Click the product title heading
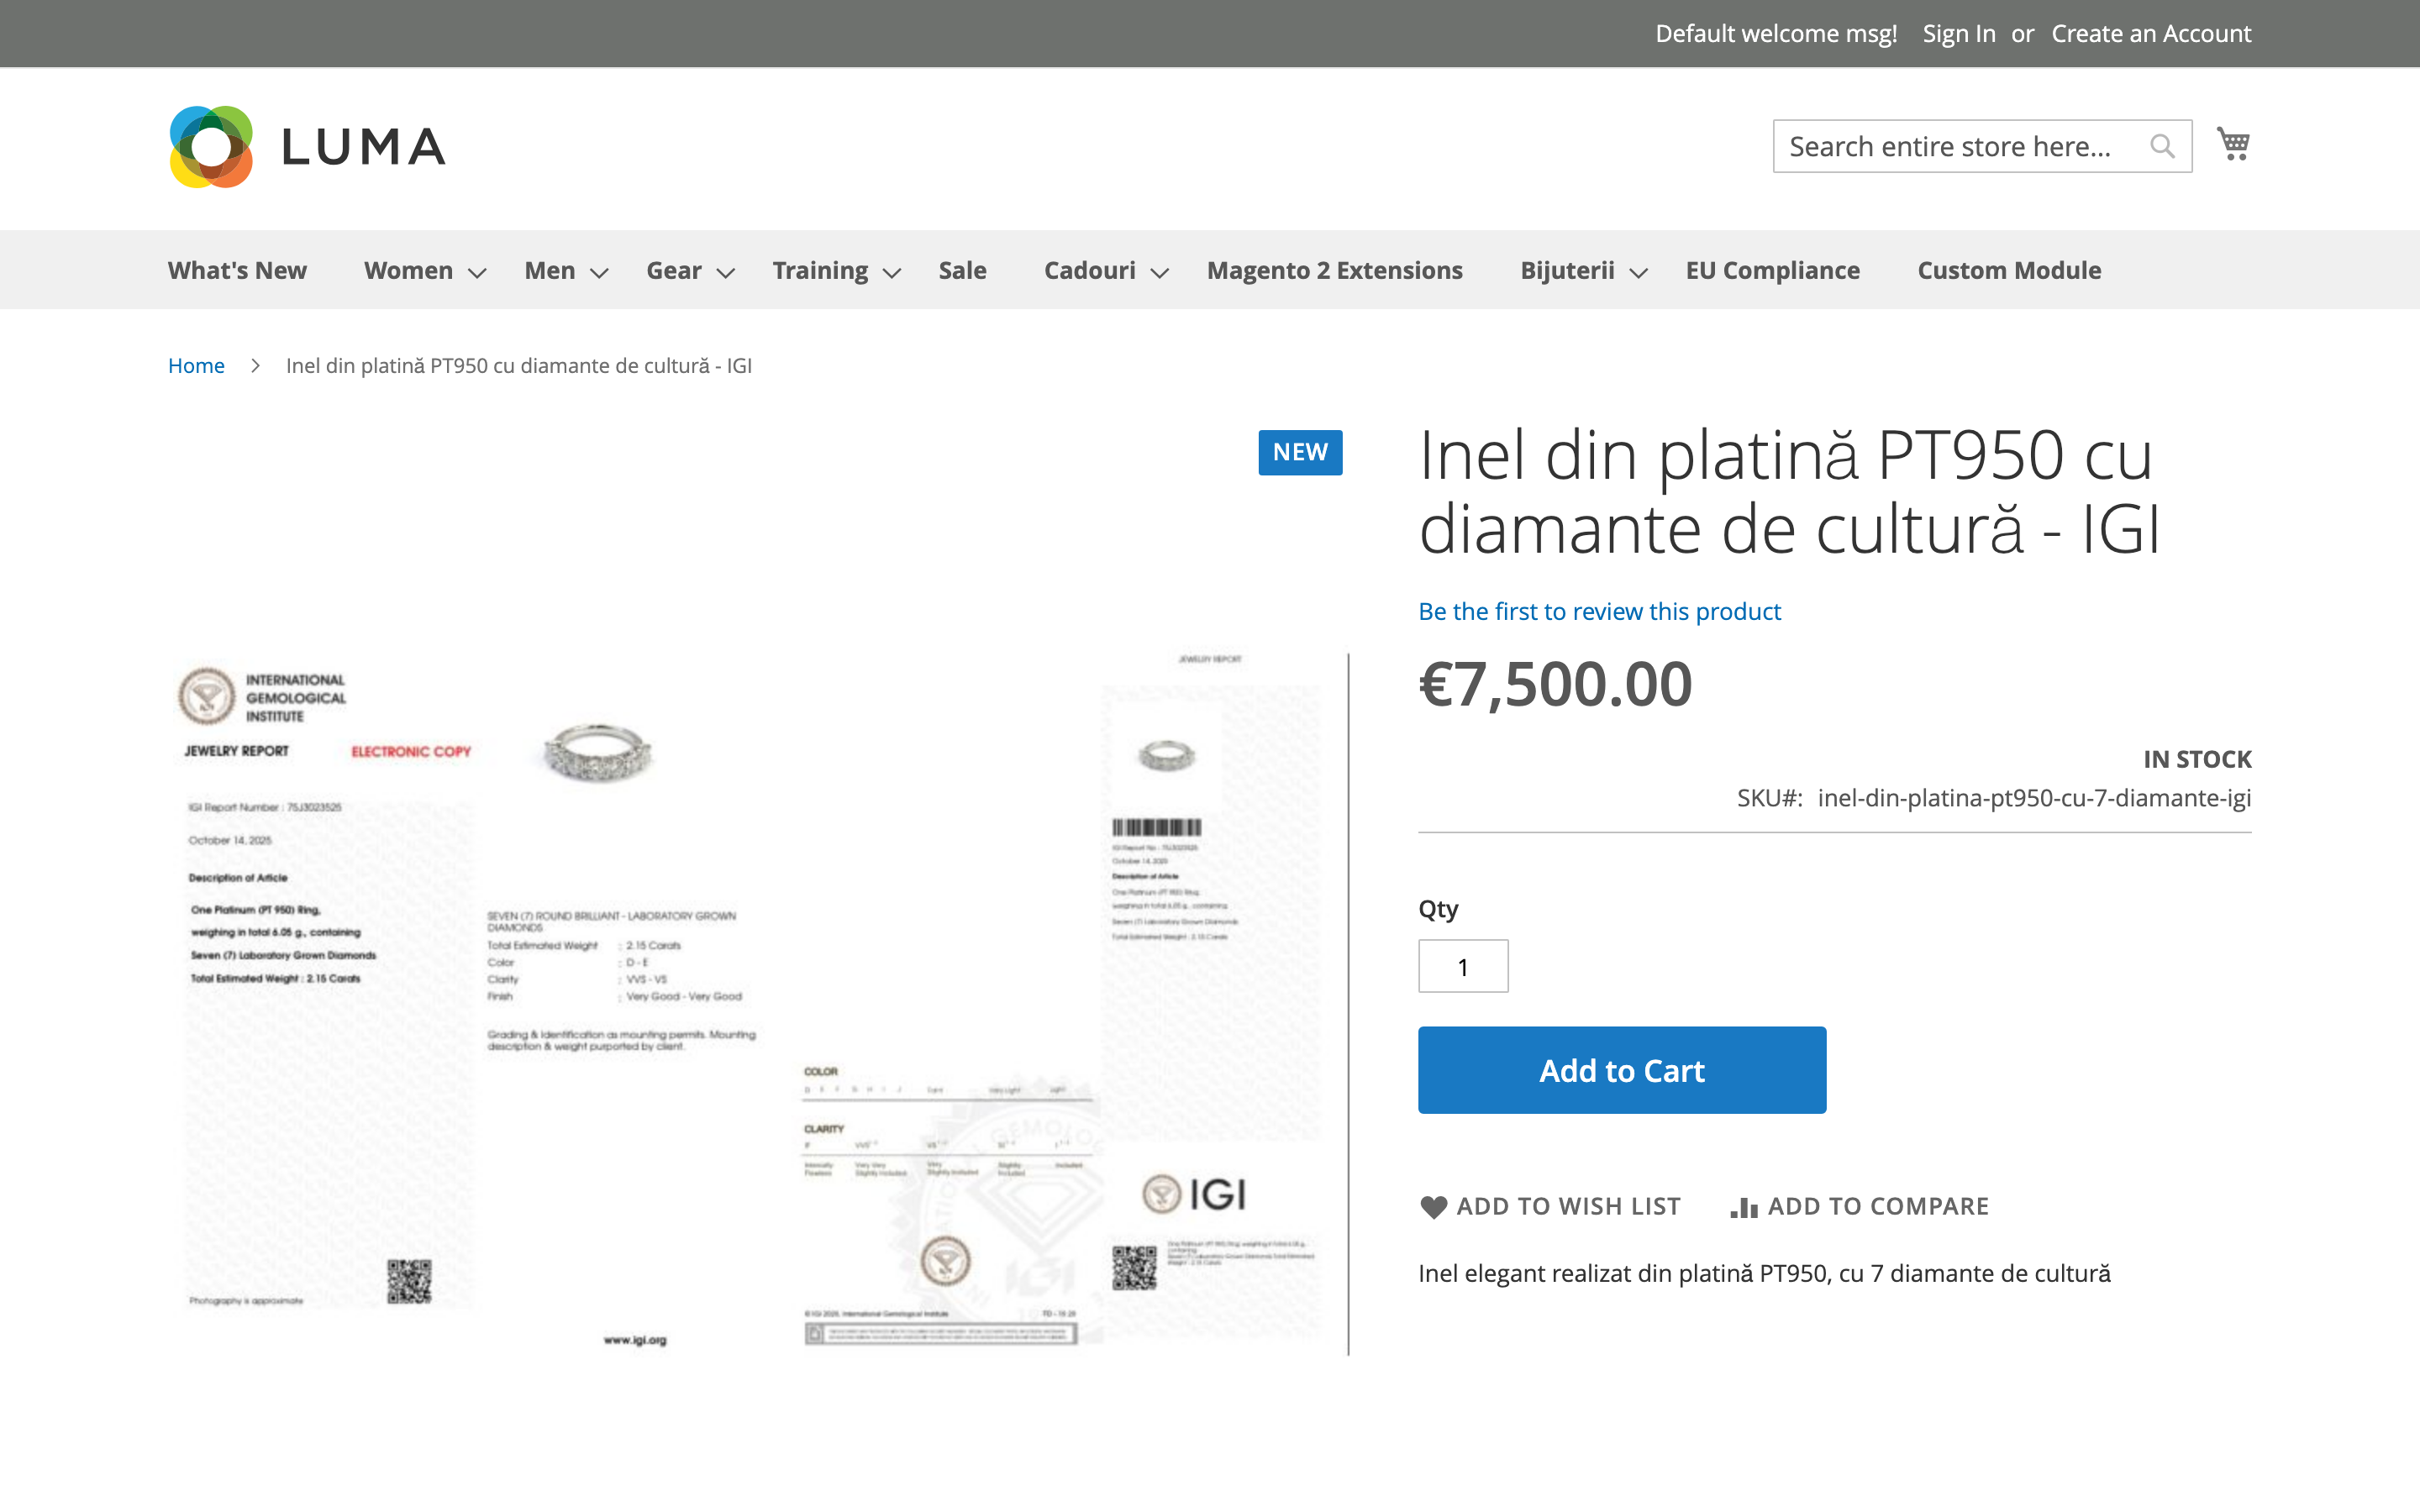 click(x=1790, y=491)
